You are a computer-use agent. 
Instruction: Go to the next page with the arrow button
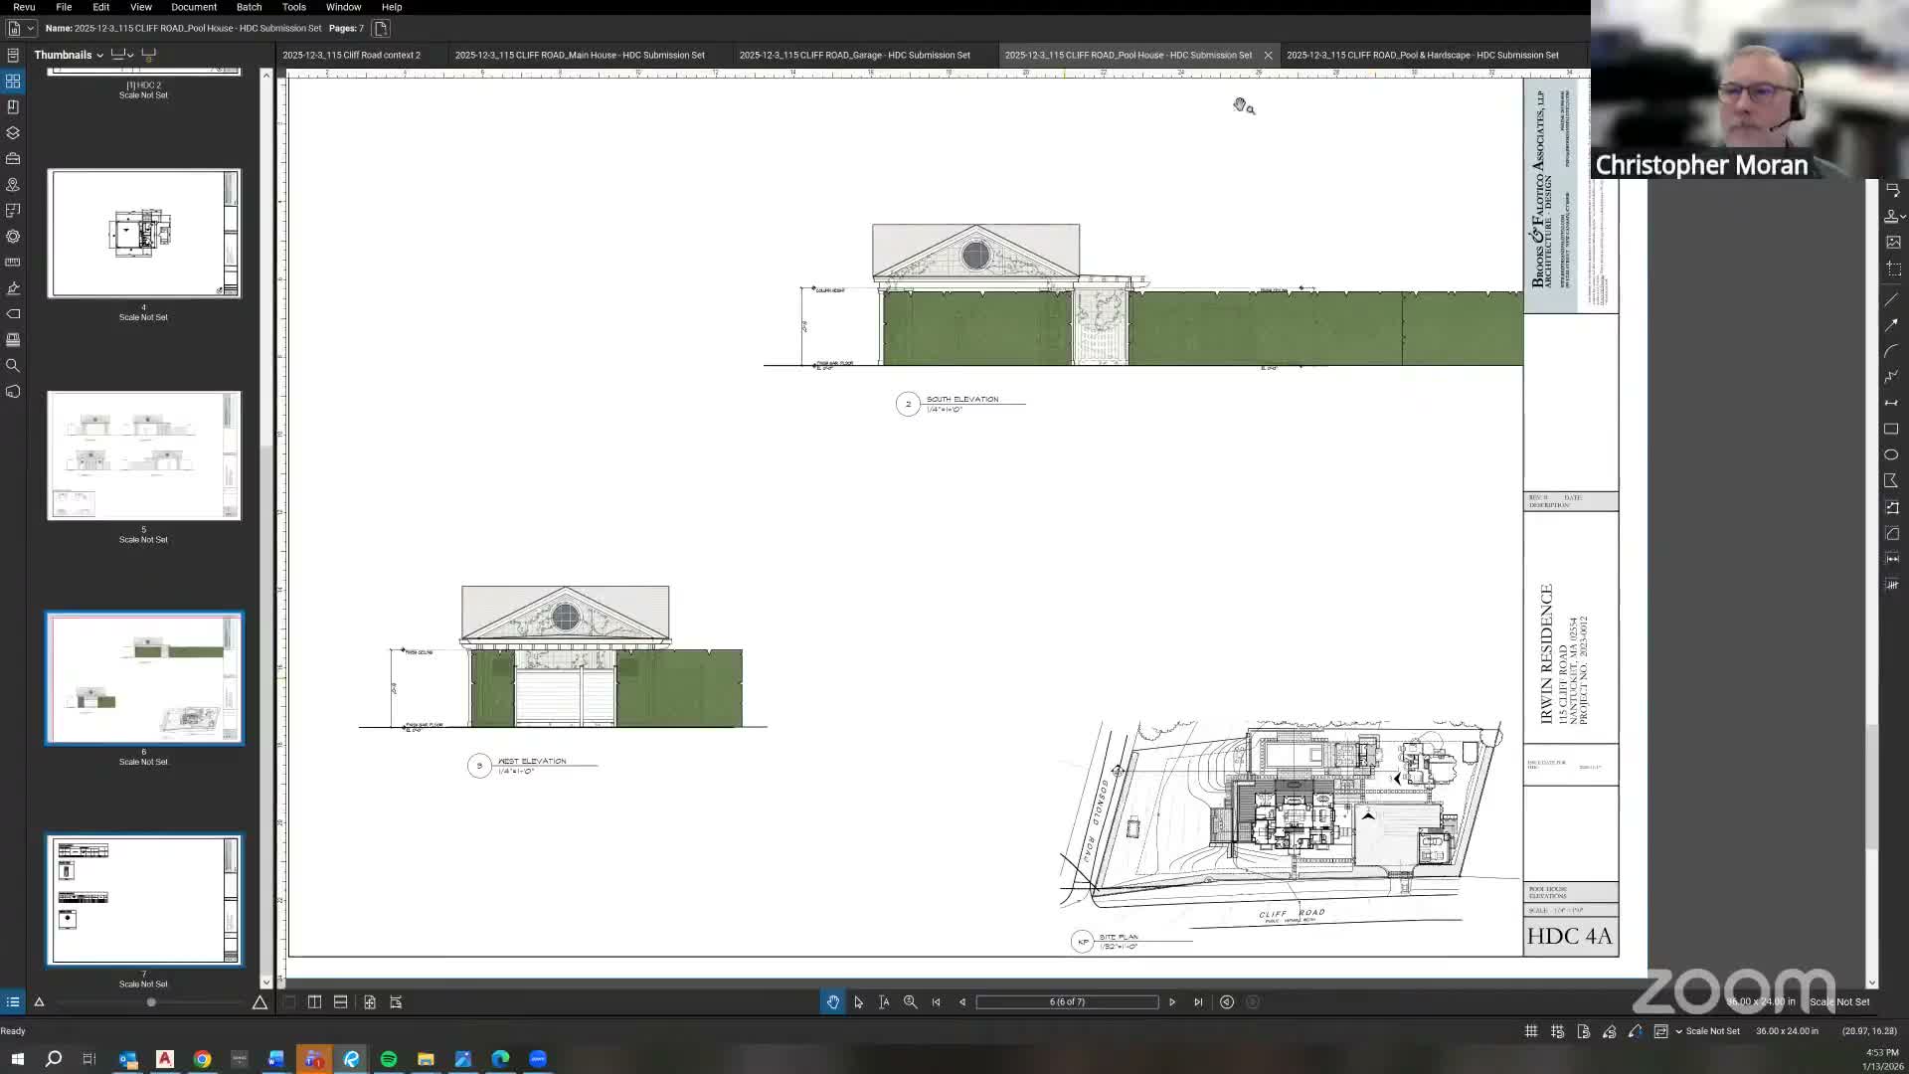click(x=1172, y=1002)
